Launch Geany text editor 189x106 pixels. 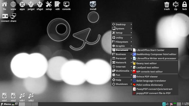tap(155, 63)
